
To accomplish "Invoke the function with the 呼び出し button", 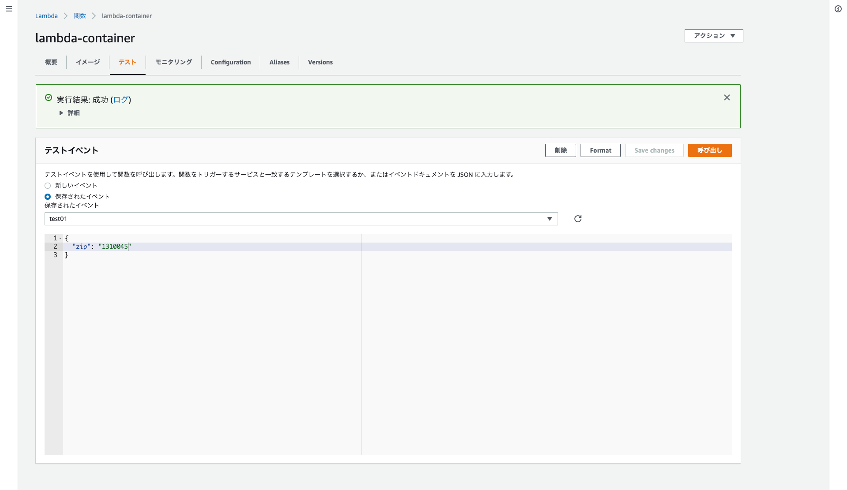I will pos(709,150).
